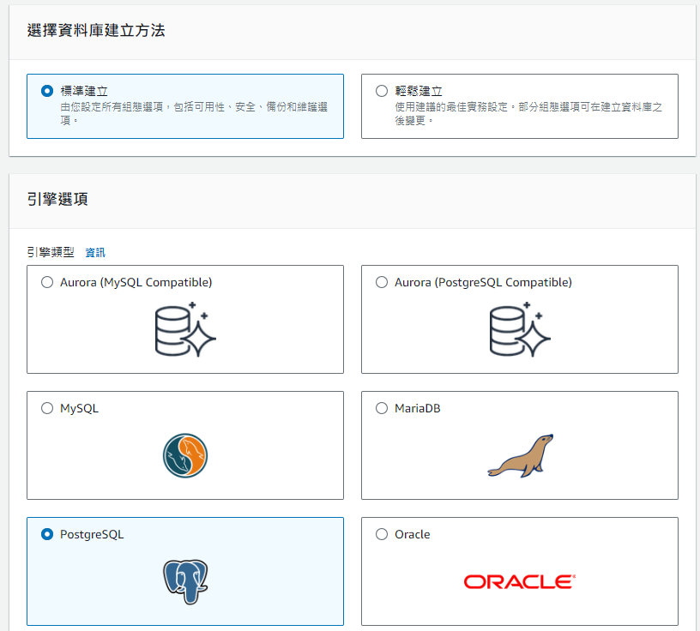Click the 選擇資料庫建立方法 heading
Viewport: 700px width, 631px height.
pos(96,30)
